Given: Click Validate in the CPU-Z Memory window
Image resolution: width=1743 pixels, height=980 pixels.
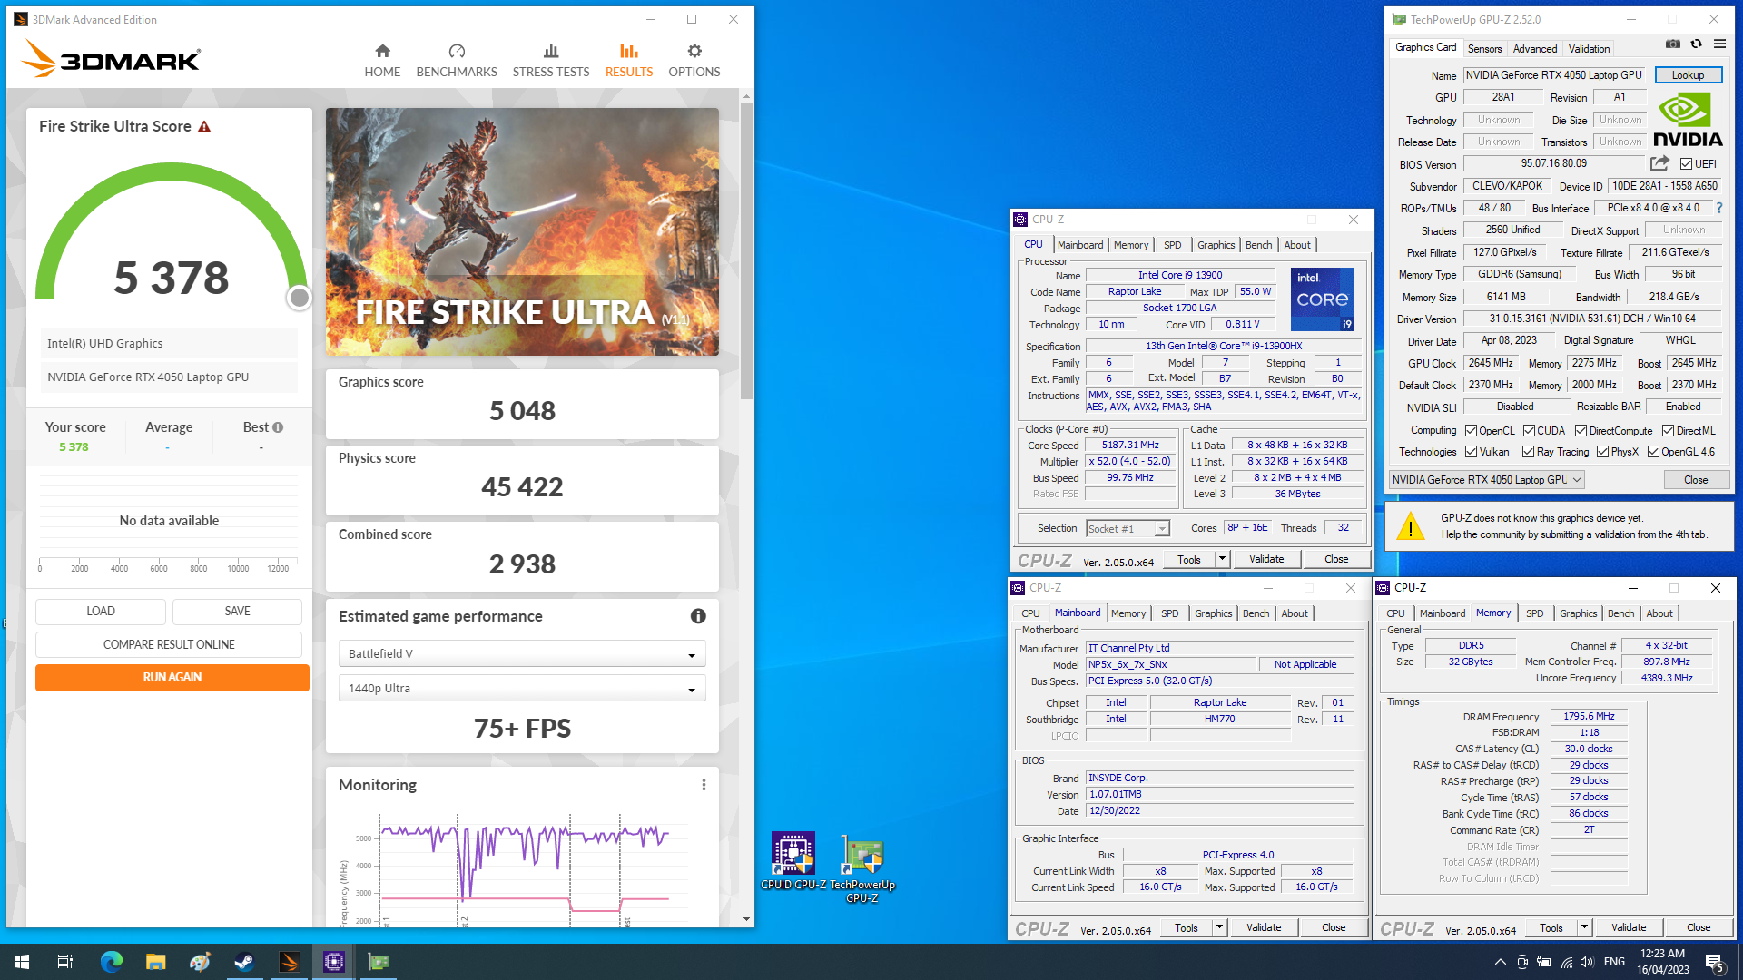Looking at the screenshot, I should [1629, 927].
